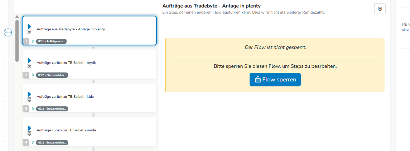Open the 03.2 Statusmeldun badge on step 2
The height and width of the screenshot is (151, 410).
[x=52, y=75]
